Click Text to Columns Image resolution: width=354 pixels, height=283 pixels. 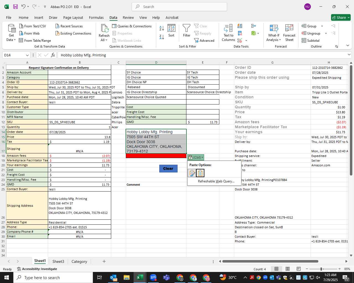(228, 33)
